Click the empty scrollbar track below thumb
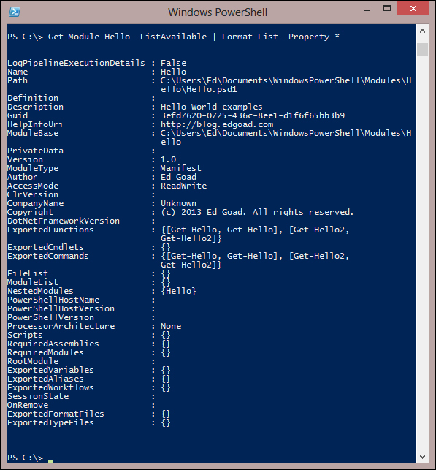The image size is (436, 470). click(x=422, y=254)
